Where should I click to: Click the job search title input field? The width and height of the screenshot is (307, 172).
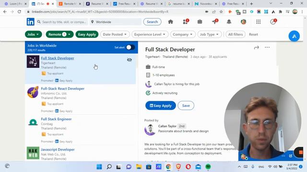click(62, 22)
